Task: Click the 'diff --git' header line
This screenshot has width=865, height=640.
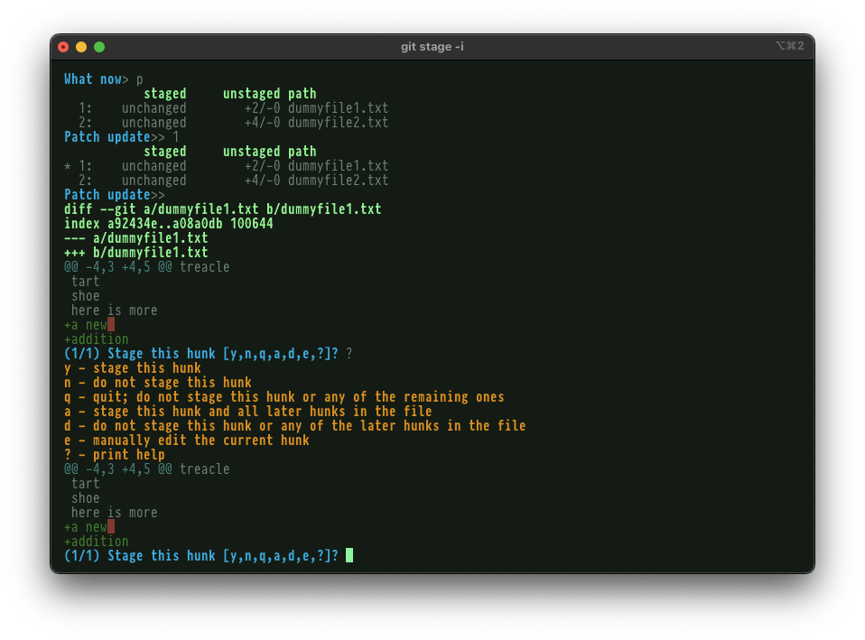Action: 222,209
